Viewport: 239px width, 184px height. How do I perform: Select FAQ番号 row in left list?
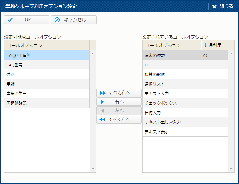pos(47,65)
